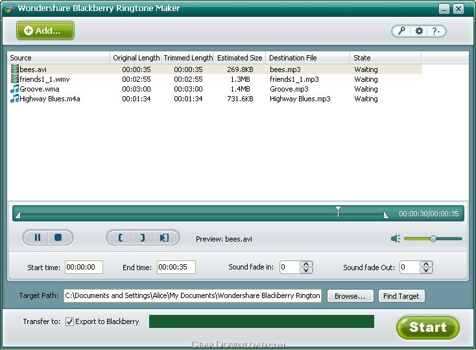Viewport: 476px width, 350px height.
Task: Sort by Trimmed Length column header
Action: tap(188, 58)
